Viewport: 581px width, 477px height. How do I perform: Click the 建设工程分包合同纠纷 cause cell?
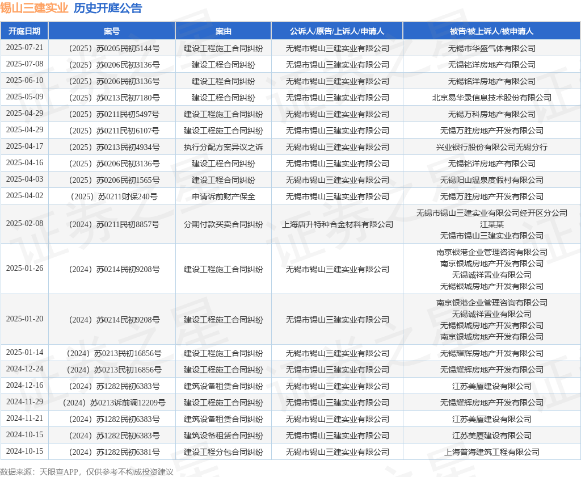pos(224,452)
